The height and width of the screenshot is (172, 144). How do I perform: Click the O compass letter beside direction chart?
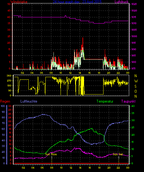(136, 91)
